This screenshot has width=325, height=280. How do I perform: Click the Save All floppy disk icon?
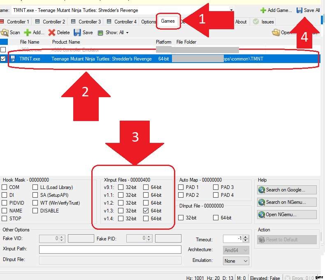(299, 10)
